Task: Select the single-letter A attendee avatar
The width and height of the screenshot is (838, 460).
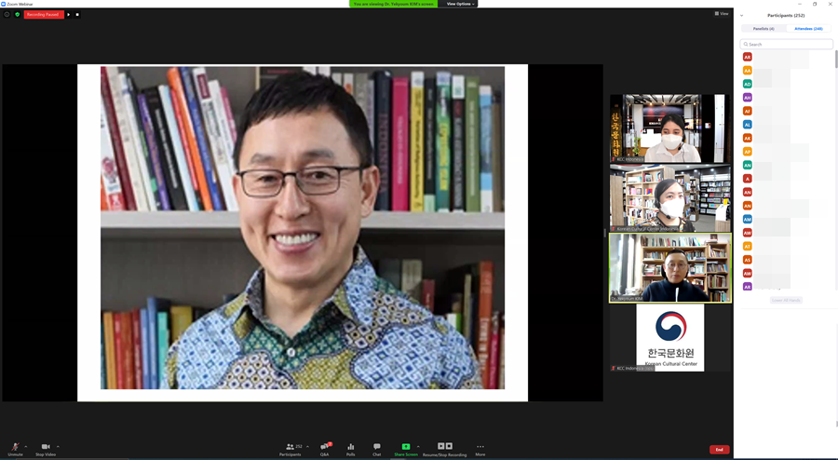Action: (747, 179)
